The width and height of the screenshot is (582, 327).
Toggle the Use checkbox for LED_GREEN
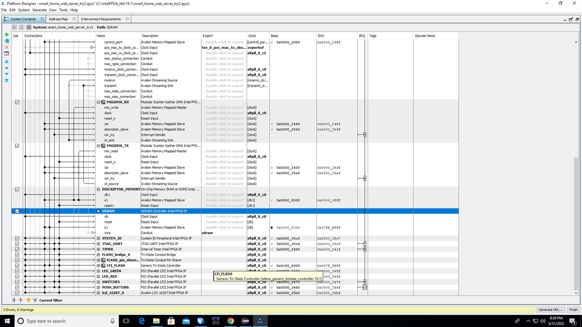click(x=17, y=271)
